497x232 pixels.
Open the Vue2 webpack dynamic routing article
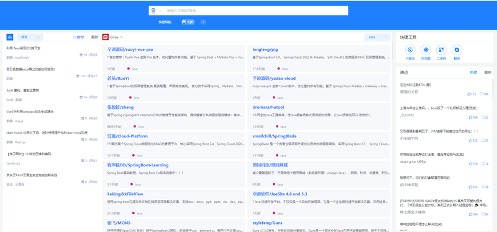[x=30, y=111]
